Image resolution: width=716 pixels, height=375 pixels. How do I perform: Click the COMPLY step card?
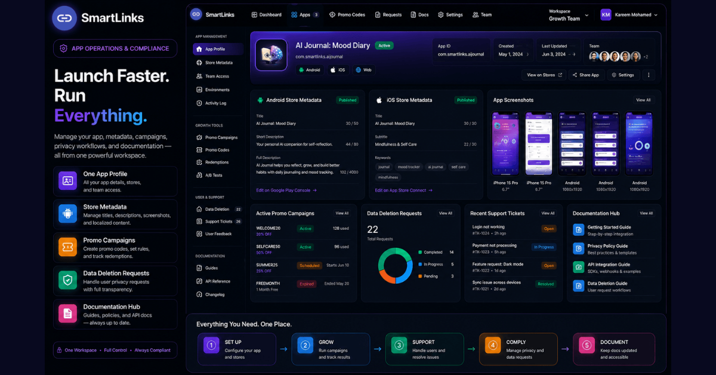(519, 349)
